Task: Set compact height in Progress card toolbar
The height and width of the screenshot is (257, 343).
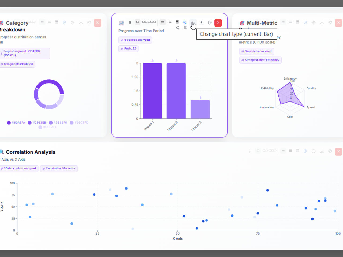Action: 163,22
